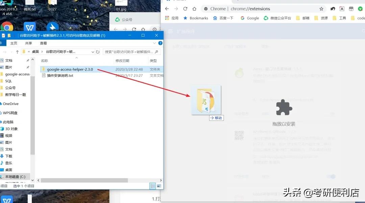Click the refresh icon beside Explorer's address bar

click(98, 52)
